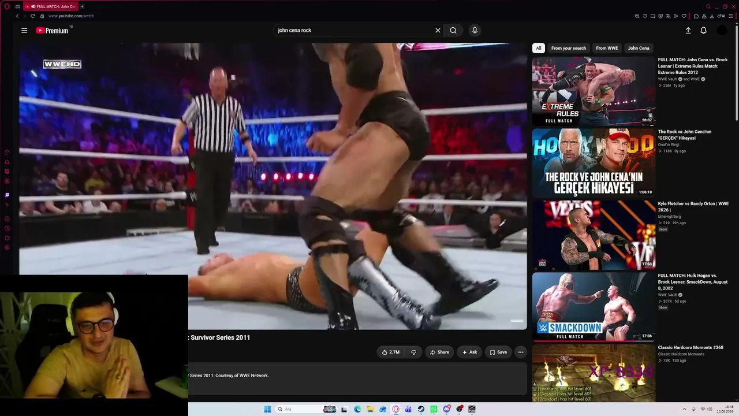Open the taskbar clock and date
The height and width of the screenshot is (416, 739).
tap(725, 409)
